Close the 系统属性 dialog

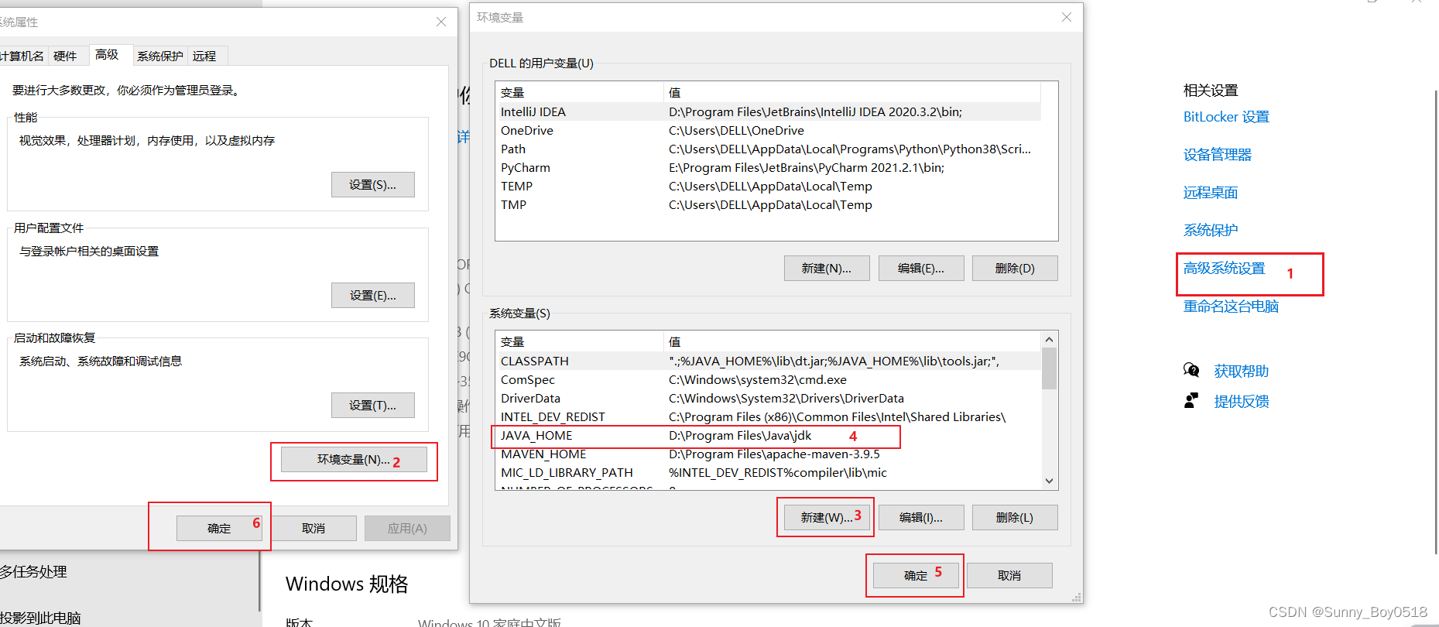[x=441, y=22]
